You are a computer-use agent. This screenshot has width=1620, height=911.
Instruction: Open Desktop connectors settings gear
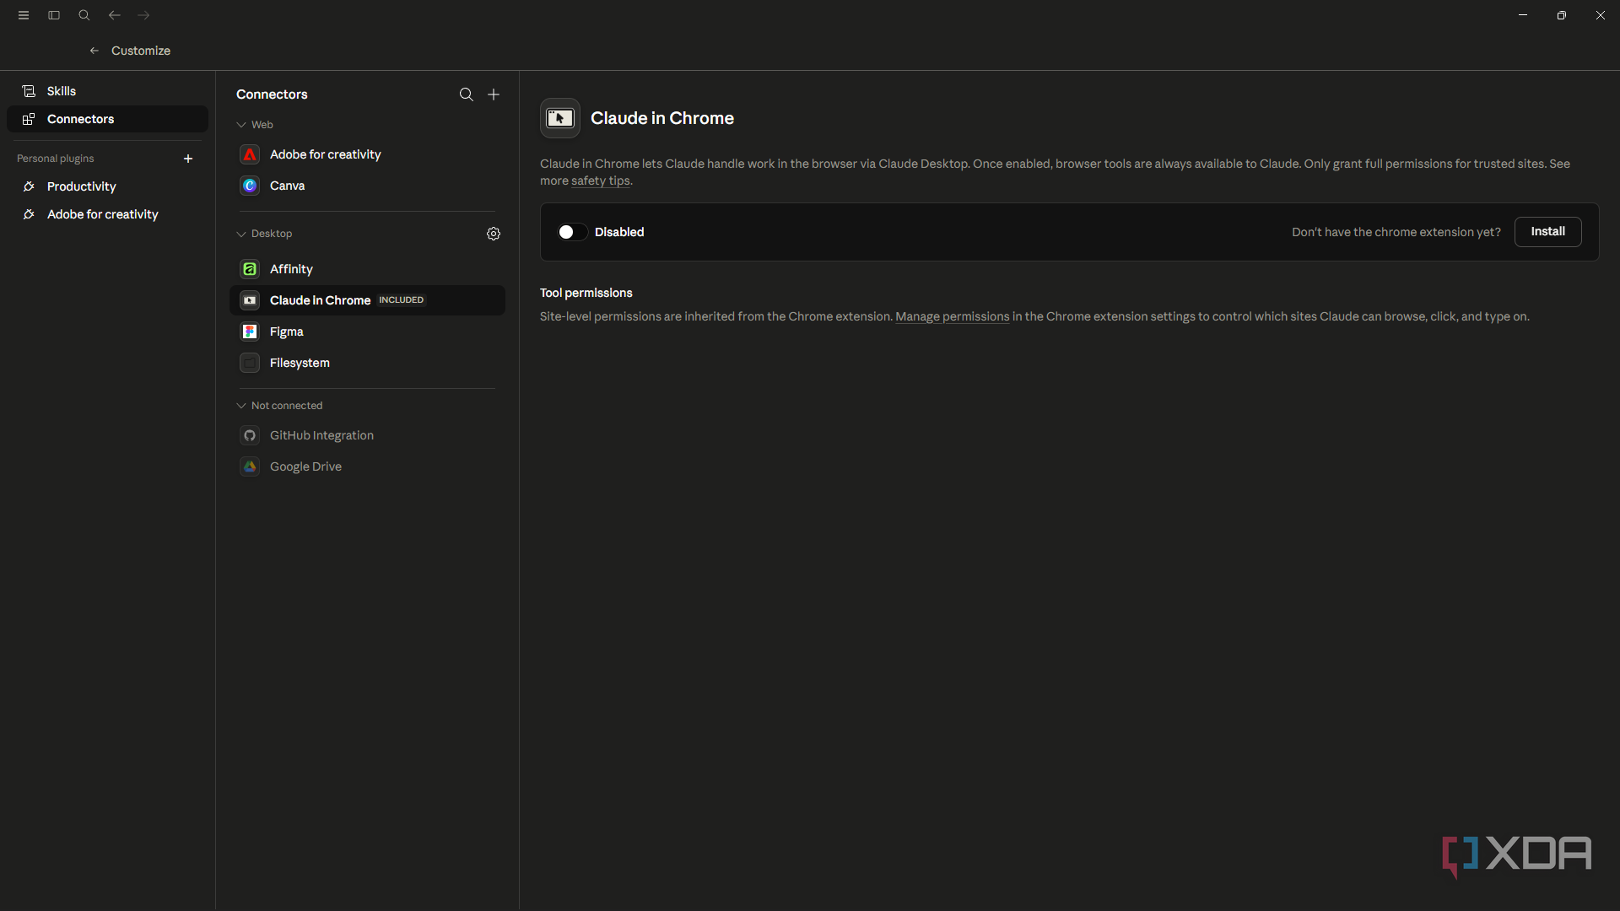(494, 234)
